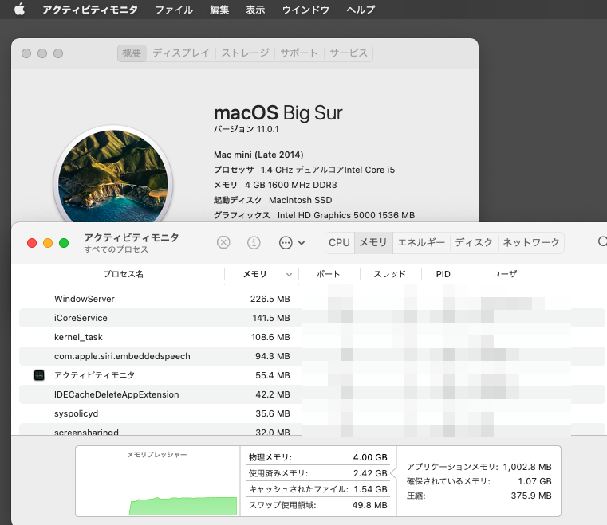Select the WindowServer process row
Screen dimensions: 607x525
click(x=312, y=299)
